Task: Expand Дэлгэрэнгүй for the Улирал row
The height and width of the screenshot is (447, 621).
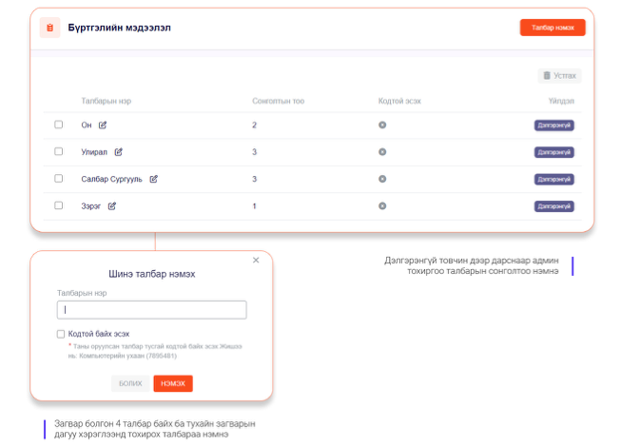Action: click(553, 151)
